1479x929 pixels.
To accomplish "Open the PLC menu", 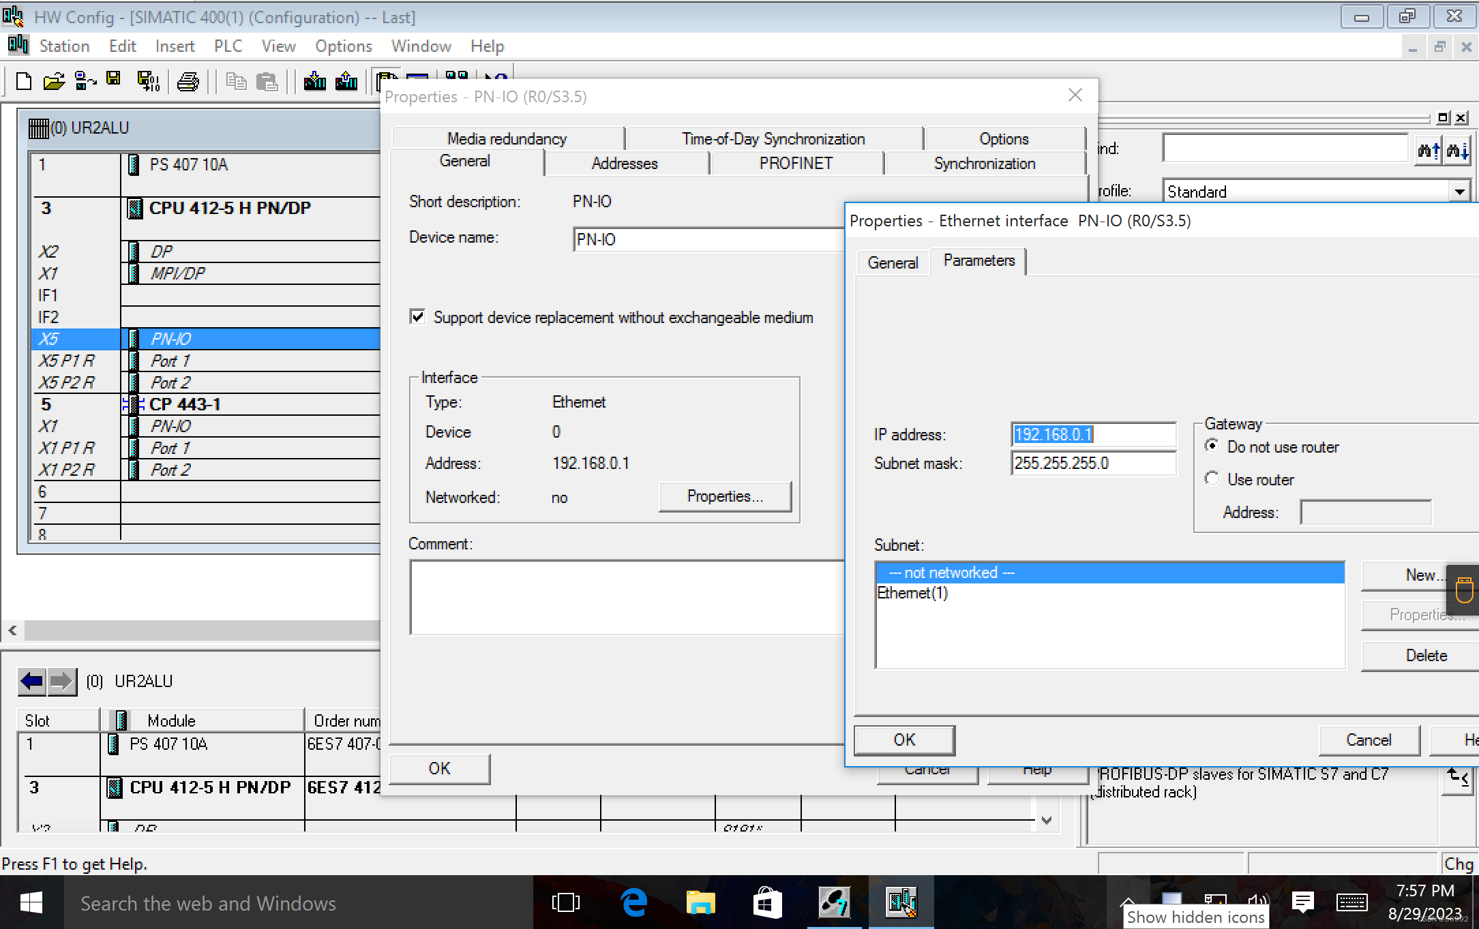I will 228,46.
